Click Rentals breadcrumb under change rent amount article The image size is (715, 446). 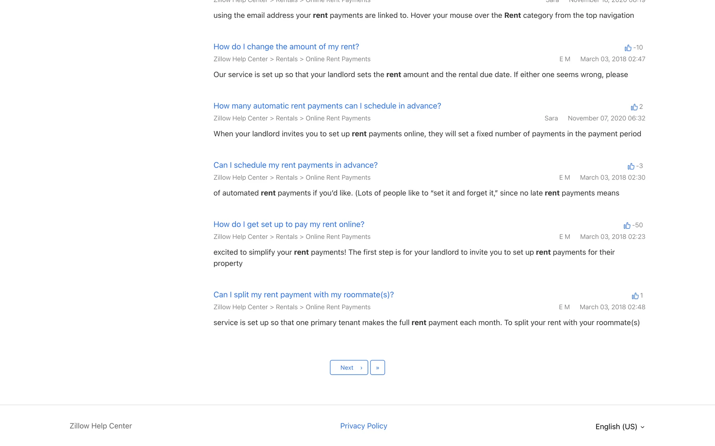(286, 59)
